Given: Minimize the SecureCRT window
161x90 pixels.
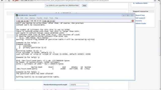Looking at the screenshot, I should (124, 15).
